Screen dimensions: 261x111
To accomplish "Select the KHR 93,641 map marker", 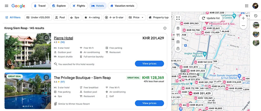I will [212, 28].
